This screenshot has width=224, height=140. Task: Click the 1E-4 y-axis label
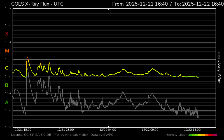coord(8,42)
